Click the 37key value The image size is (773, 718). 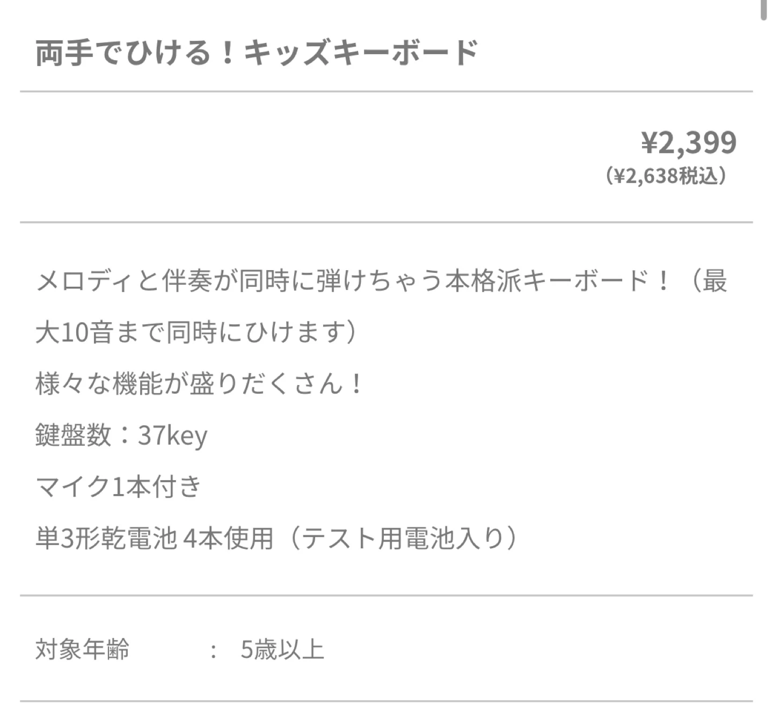click(172, 436)
